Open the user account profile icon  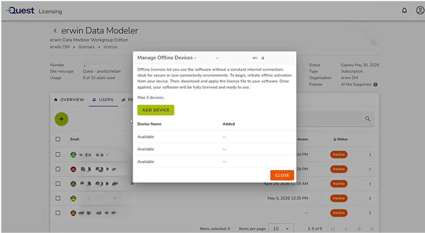tap(420, 10)
